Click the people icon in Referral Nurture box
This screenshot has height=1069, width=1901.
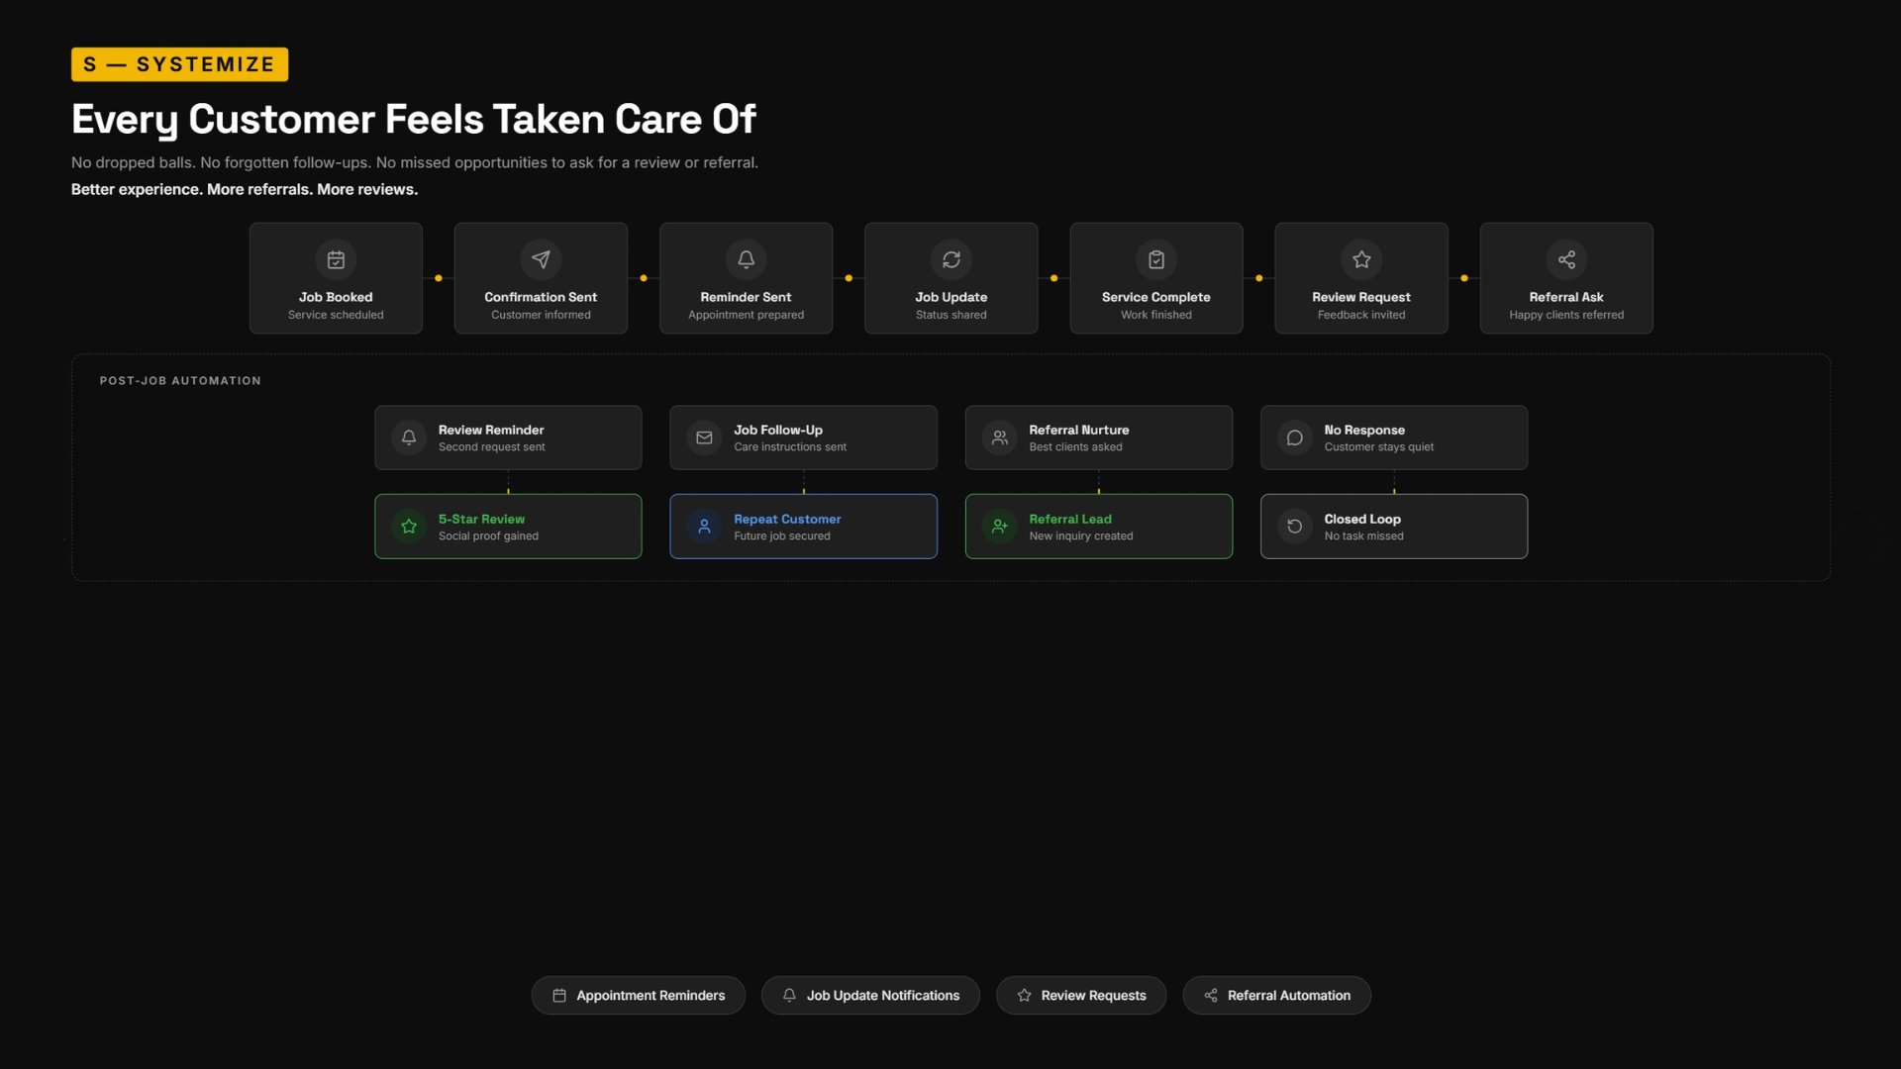tap(1000, 437)
